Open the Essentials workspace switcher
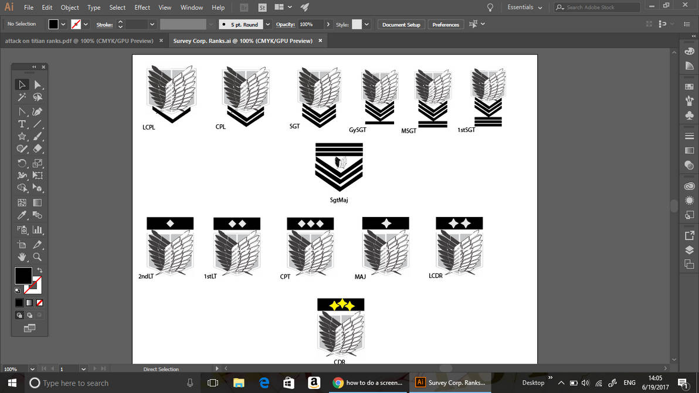 (525, 7)
